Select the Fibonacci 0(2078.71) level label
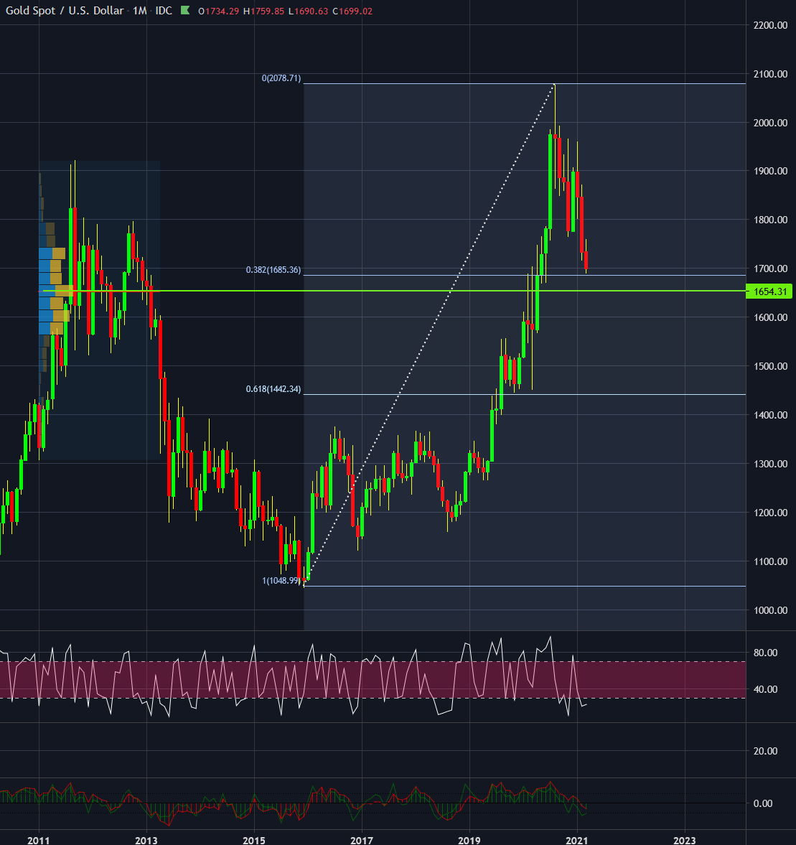This screenshot has width=796, height=845. pos(281,78)
